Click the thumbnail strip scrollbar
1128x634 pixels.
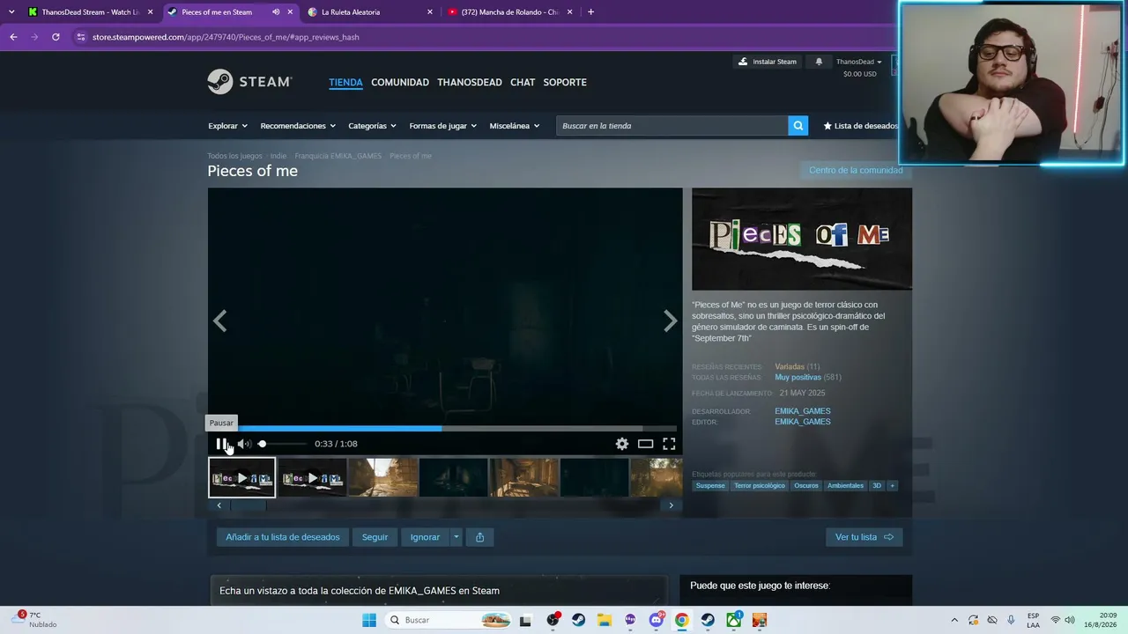click(445, 505)
